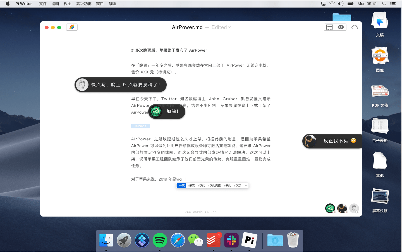Toggle the eye preview button
This screenshot has height=252, width=402.
point(341,27)
